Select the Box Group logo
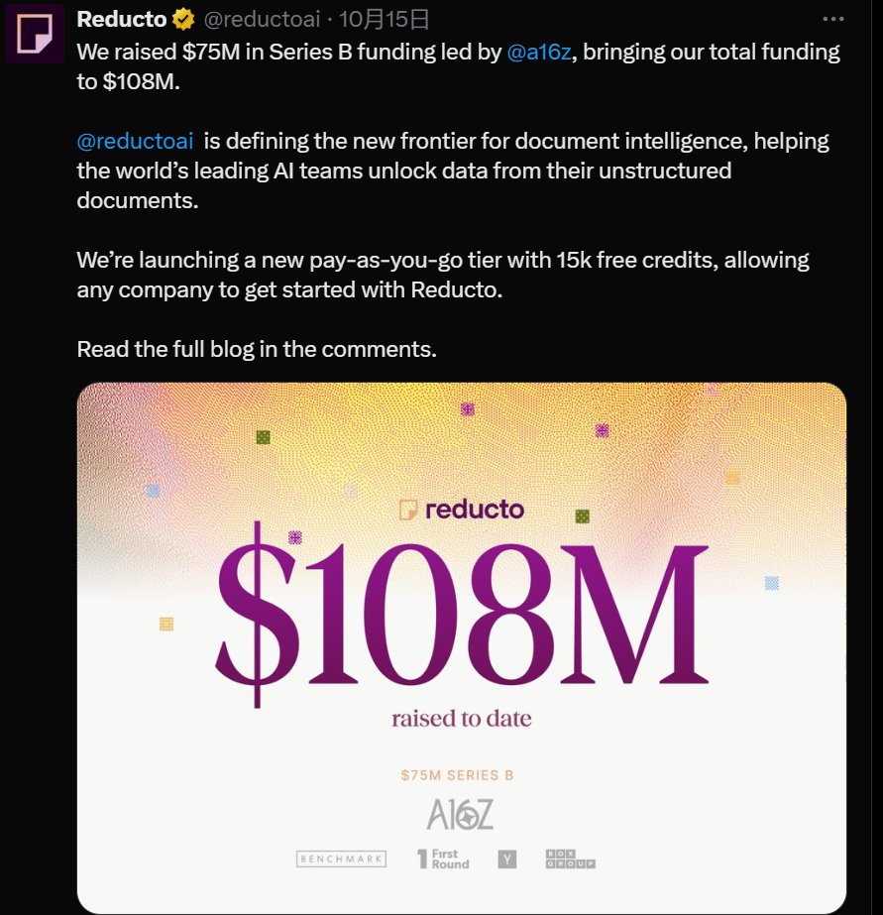Screen dimensions: 883x915 pyautogui.click(x=570, y=858)
